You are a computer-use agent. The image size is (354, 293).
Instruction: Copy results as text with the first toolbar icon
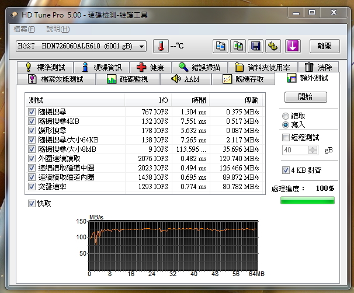click(220, 46)
